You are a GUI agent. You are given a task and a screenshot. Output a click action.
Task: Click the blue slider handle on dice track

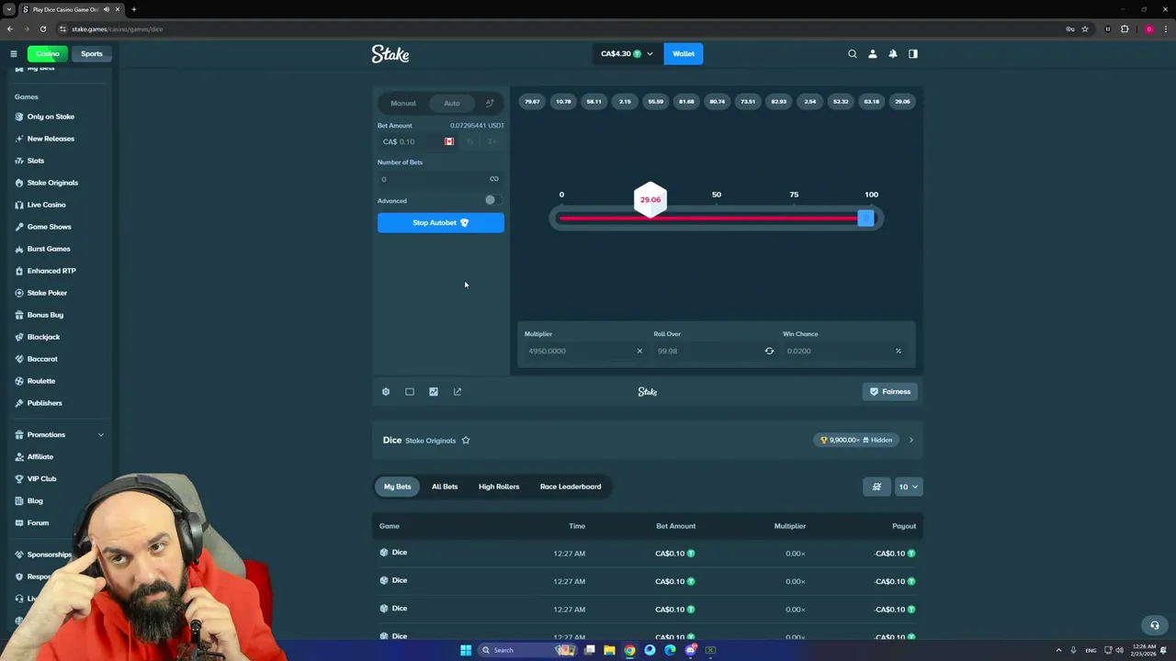click(865, 218)
